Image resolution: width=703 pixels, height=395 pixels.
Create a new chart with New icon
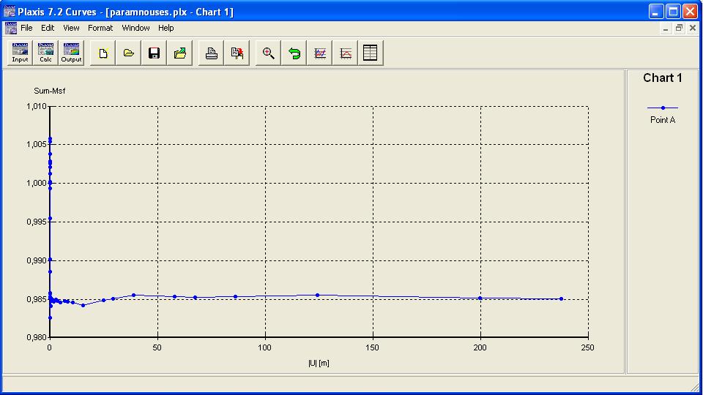(x=103, y=53)
